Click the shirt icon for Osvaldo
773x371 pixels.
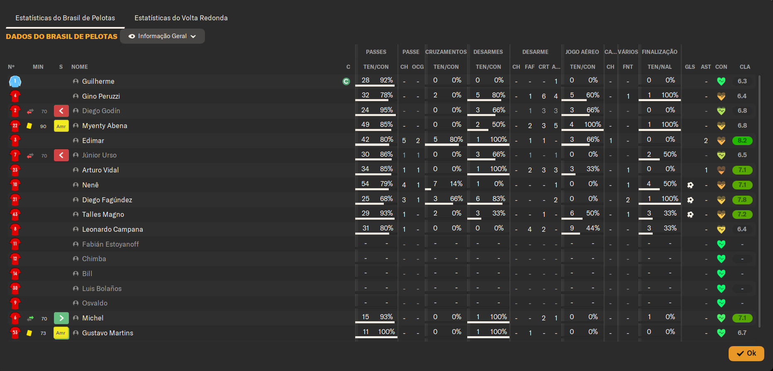15,303
